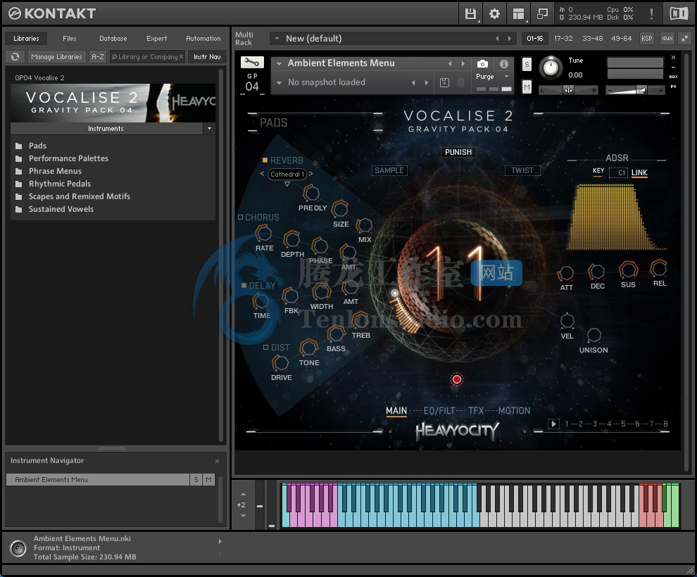
Task: Toggle the PUNISH button
Action: (x=458, y=152)
